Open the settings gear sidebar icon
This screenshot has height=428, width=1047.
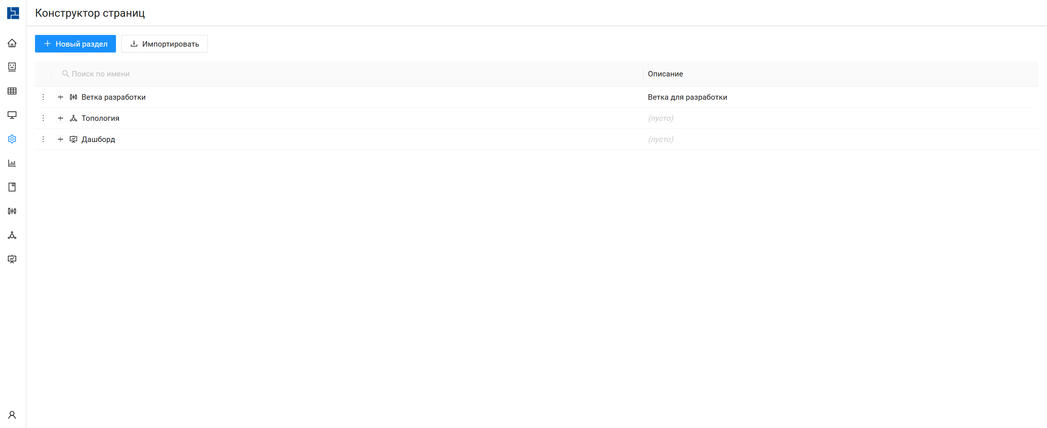(x=12, y=139)
